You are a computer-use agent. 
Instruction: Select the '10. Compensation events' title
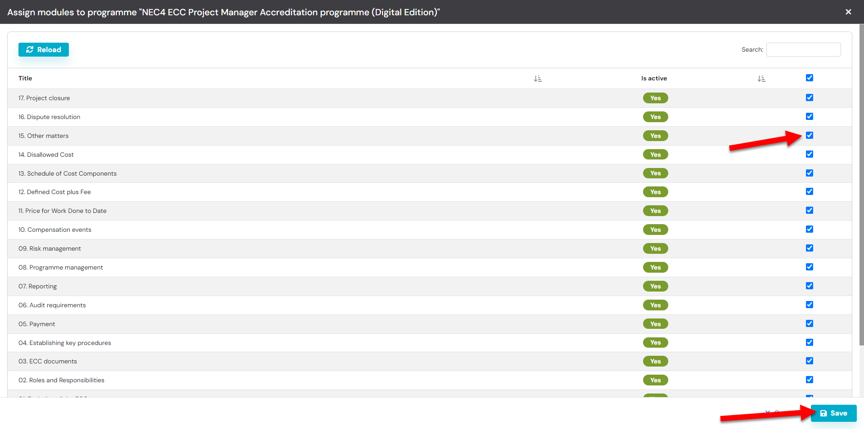pos(55,230)
